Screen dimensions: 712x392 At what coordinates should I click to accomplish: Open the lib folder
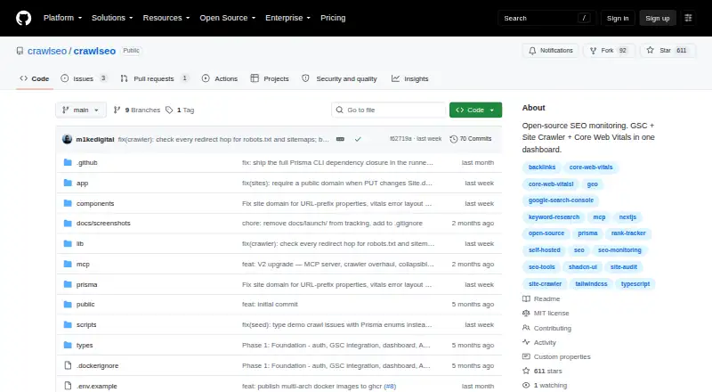80,244
